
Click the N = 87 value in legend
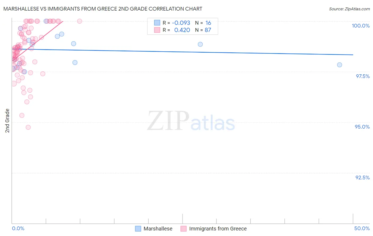pos(203,30)
